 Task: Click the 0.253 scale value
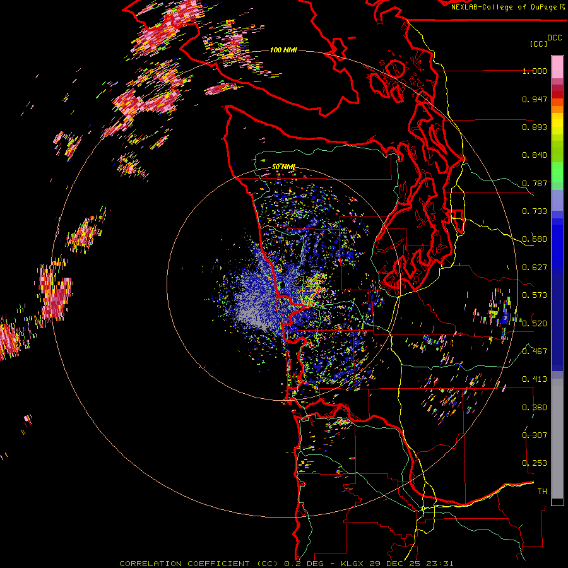coord(535,463)
